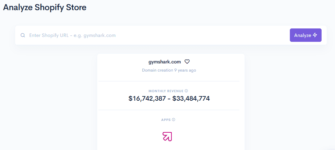The height and width of the screenshot is (150, 335).
Task: Click the Analyze Shopify Store page heading
Action: click(44, 7)
